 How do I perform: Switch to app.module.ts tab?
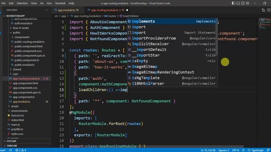pyautogui.click(x=66, y=10)
